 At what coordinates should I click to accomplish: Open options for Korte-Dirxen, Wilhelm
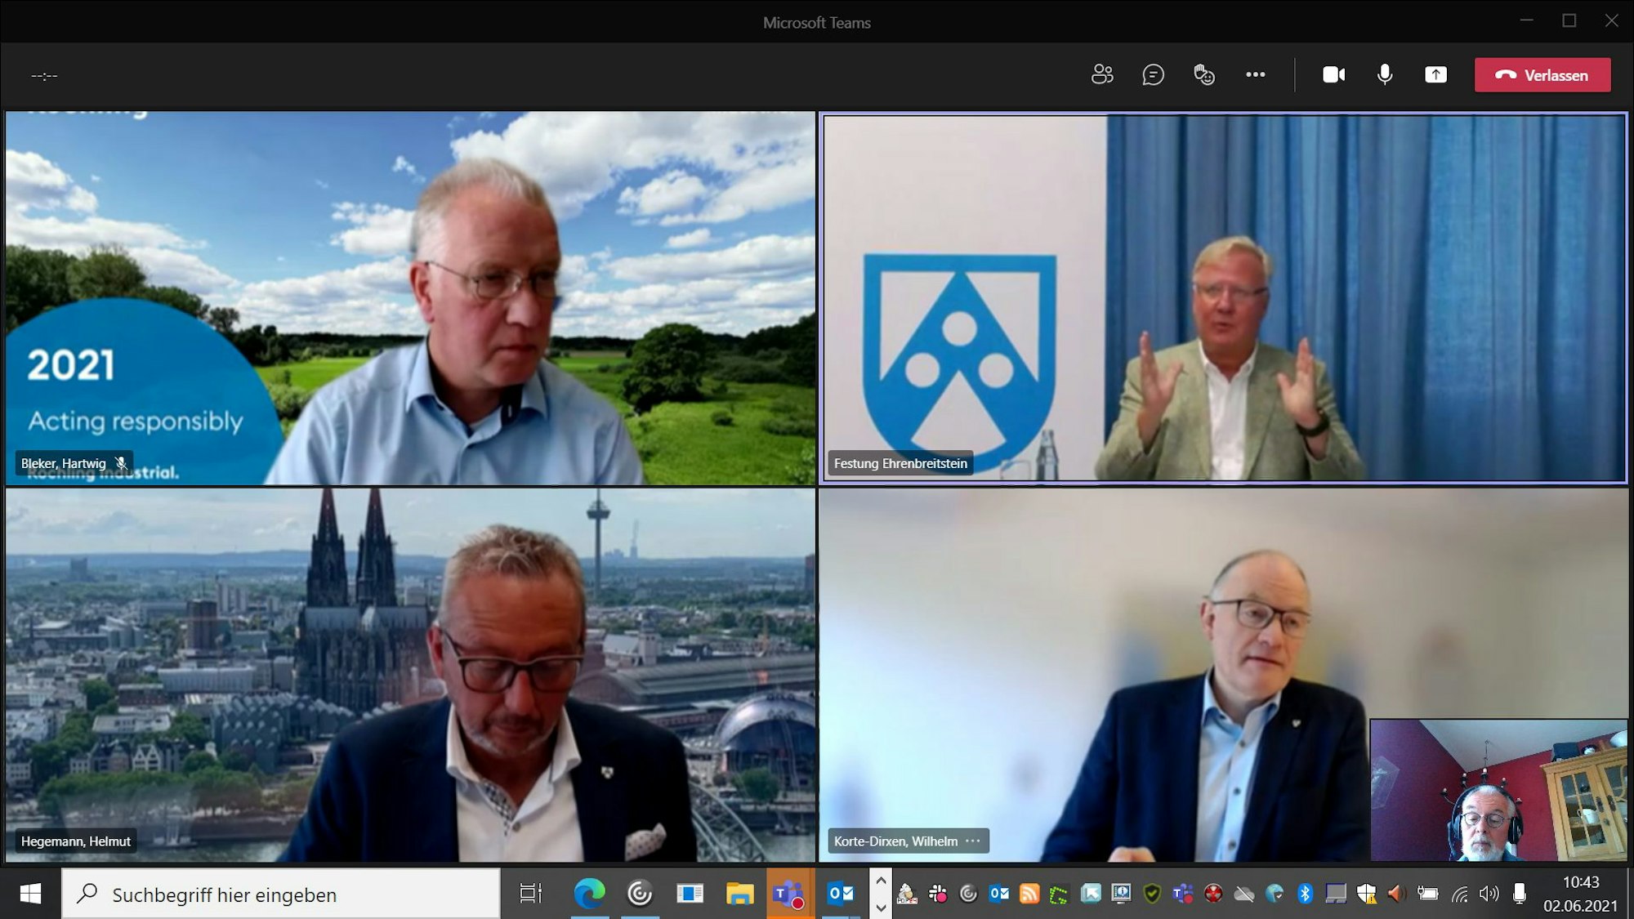click(972, 841)
